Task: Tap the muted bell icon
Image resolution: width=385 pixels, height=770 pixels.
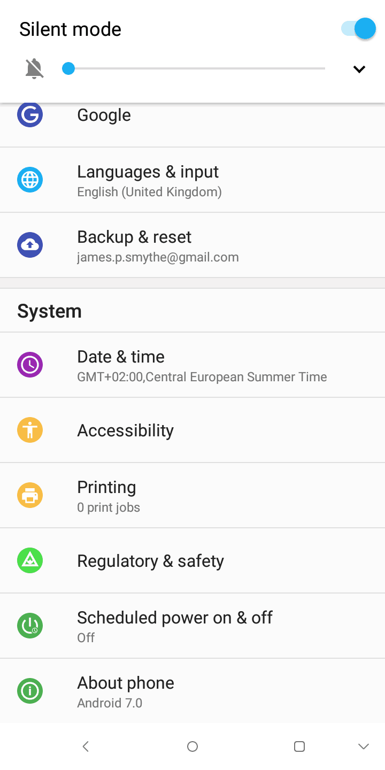Action: click(34, 69)
